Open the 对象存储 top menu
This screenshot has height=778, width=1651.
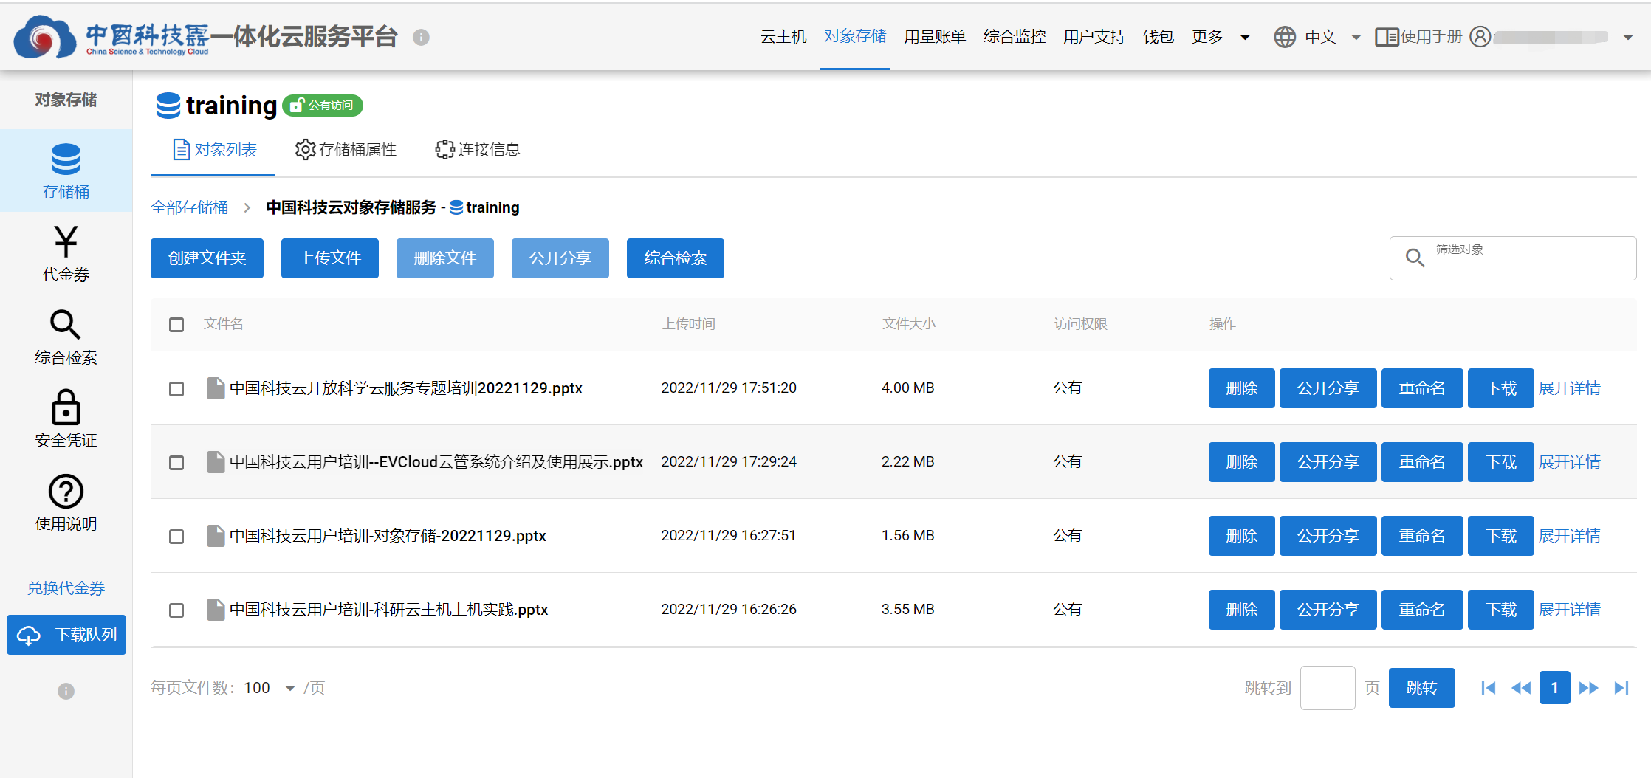pos(855,37)
